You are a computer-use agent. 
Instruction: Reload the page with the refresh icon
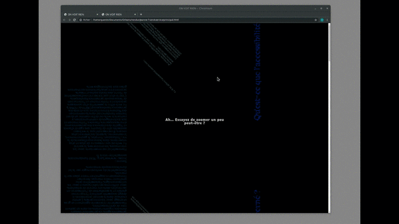pyautogui.click(x=74, y=20)
